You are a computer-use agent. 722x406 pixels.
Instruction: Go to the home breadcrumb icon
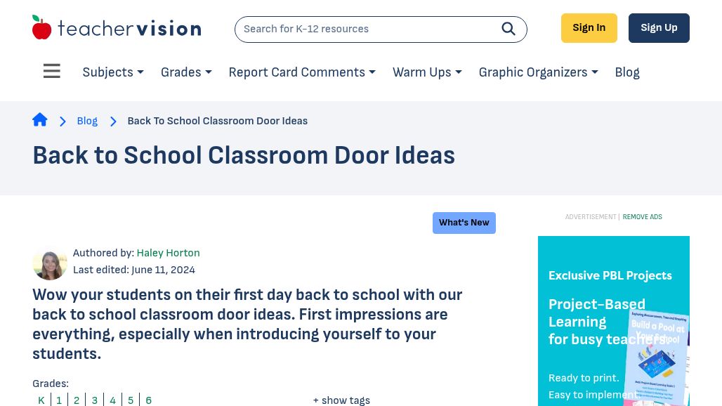tap(40, 120)
